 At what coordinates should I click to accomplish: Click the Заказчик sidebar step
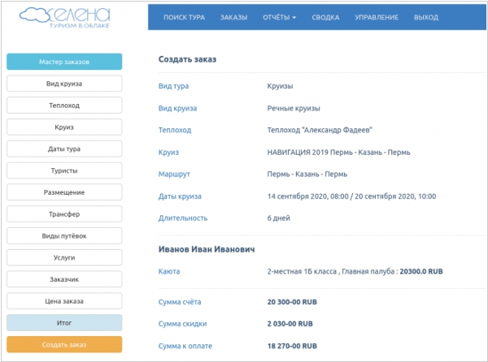point(64,279)
